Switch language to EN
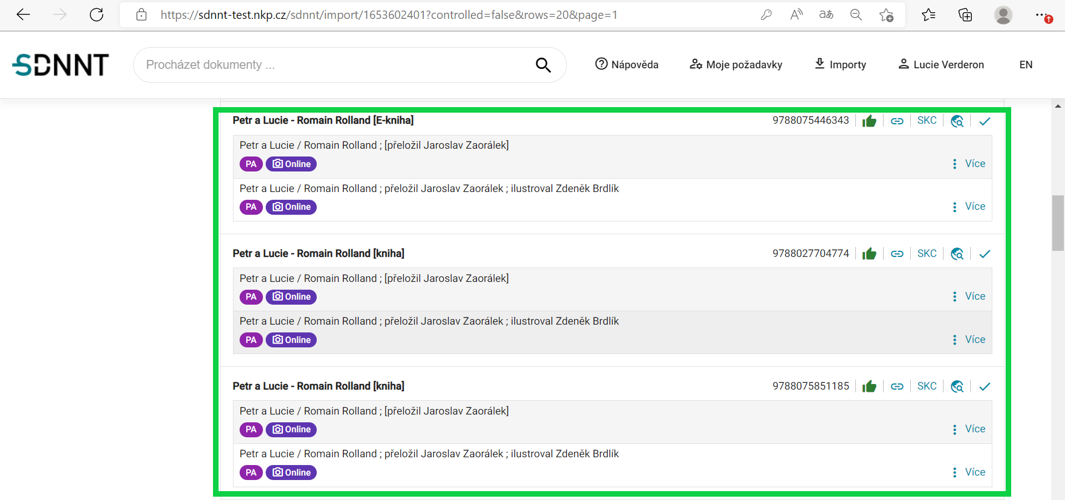Viewport: 1065px width, 500px height. point(1026,64)
